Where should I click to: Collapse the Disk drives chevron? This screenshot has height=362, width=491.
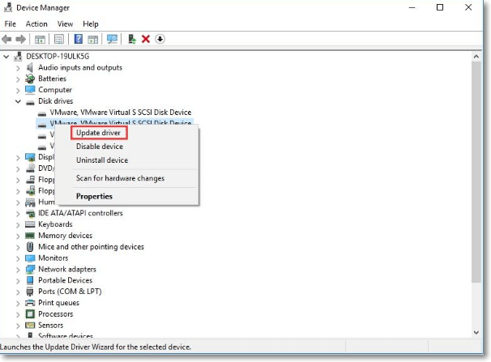pos(18,101)
